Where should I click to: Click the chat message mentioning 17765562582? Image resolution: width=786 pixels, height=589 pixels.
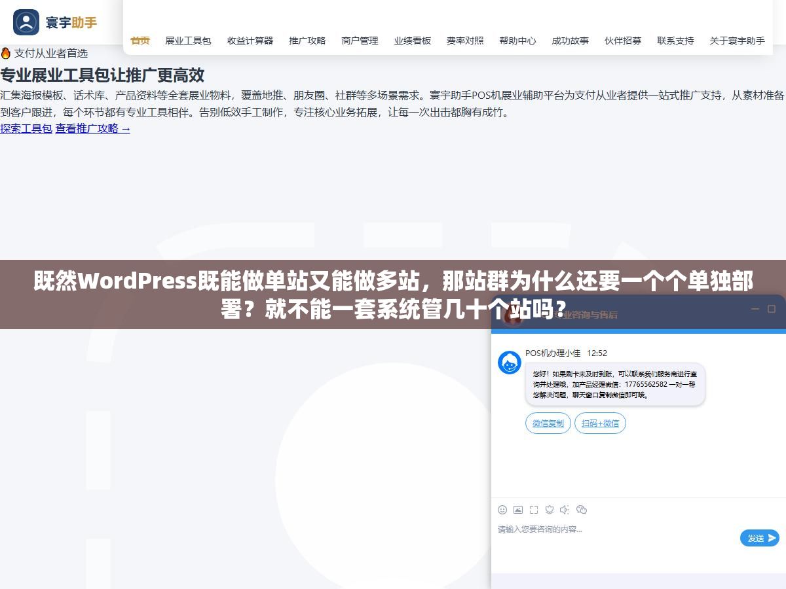point(615,384)
